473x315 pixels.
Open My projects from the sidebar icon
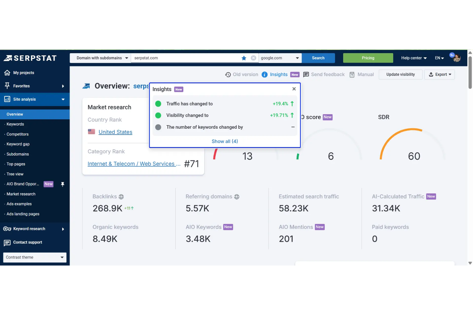coord(7,72)
